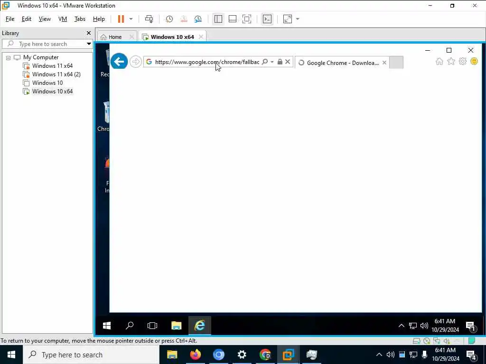Open Settings gear in host taskbar

pos(242,355)
